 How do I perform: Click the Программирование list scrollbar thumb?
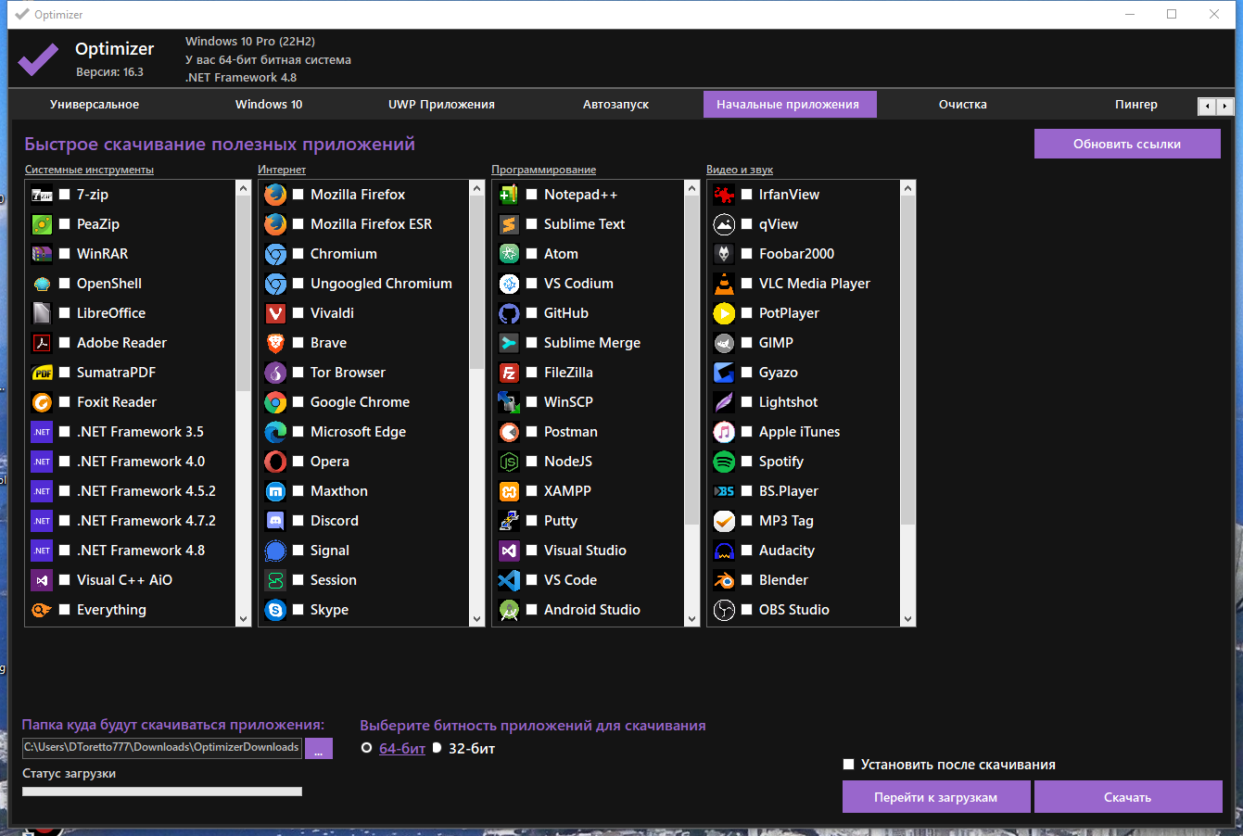click(x=691, y=361)
